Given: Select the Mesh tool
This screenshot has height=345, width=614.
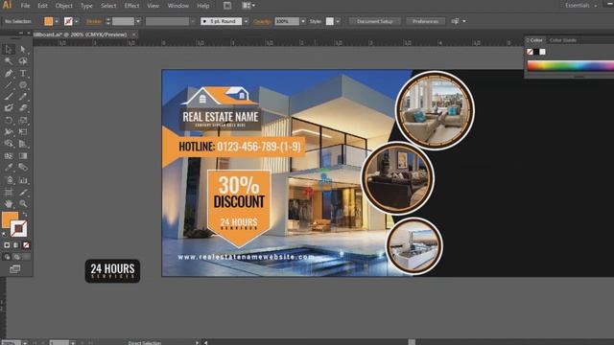Looking at the screenshot, I should click(9, 155).
